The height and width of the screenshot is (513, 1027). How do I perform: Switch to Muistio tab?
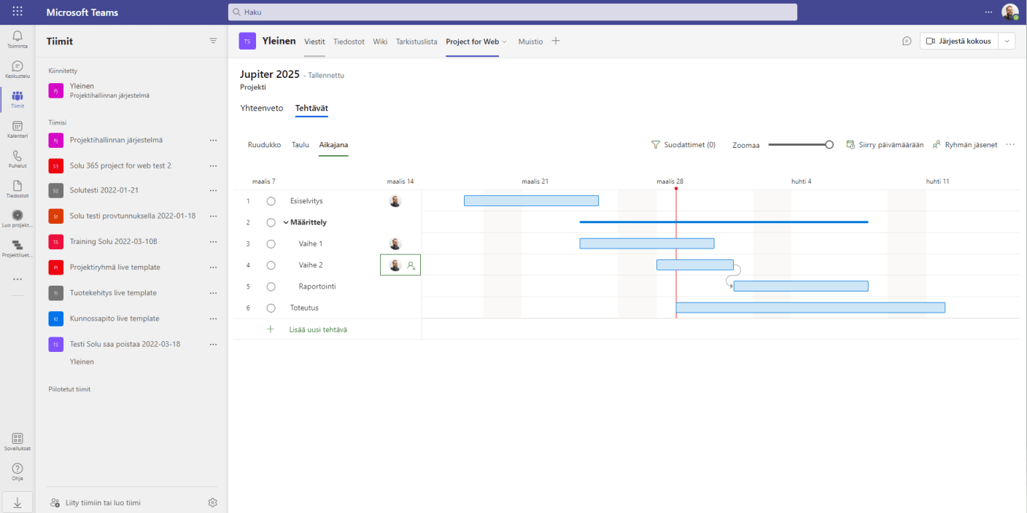(x=530, y=42)
